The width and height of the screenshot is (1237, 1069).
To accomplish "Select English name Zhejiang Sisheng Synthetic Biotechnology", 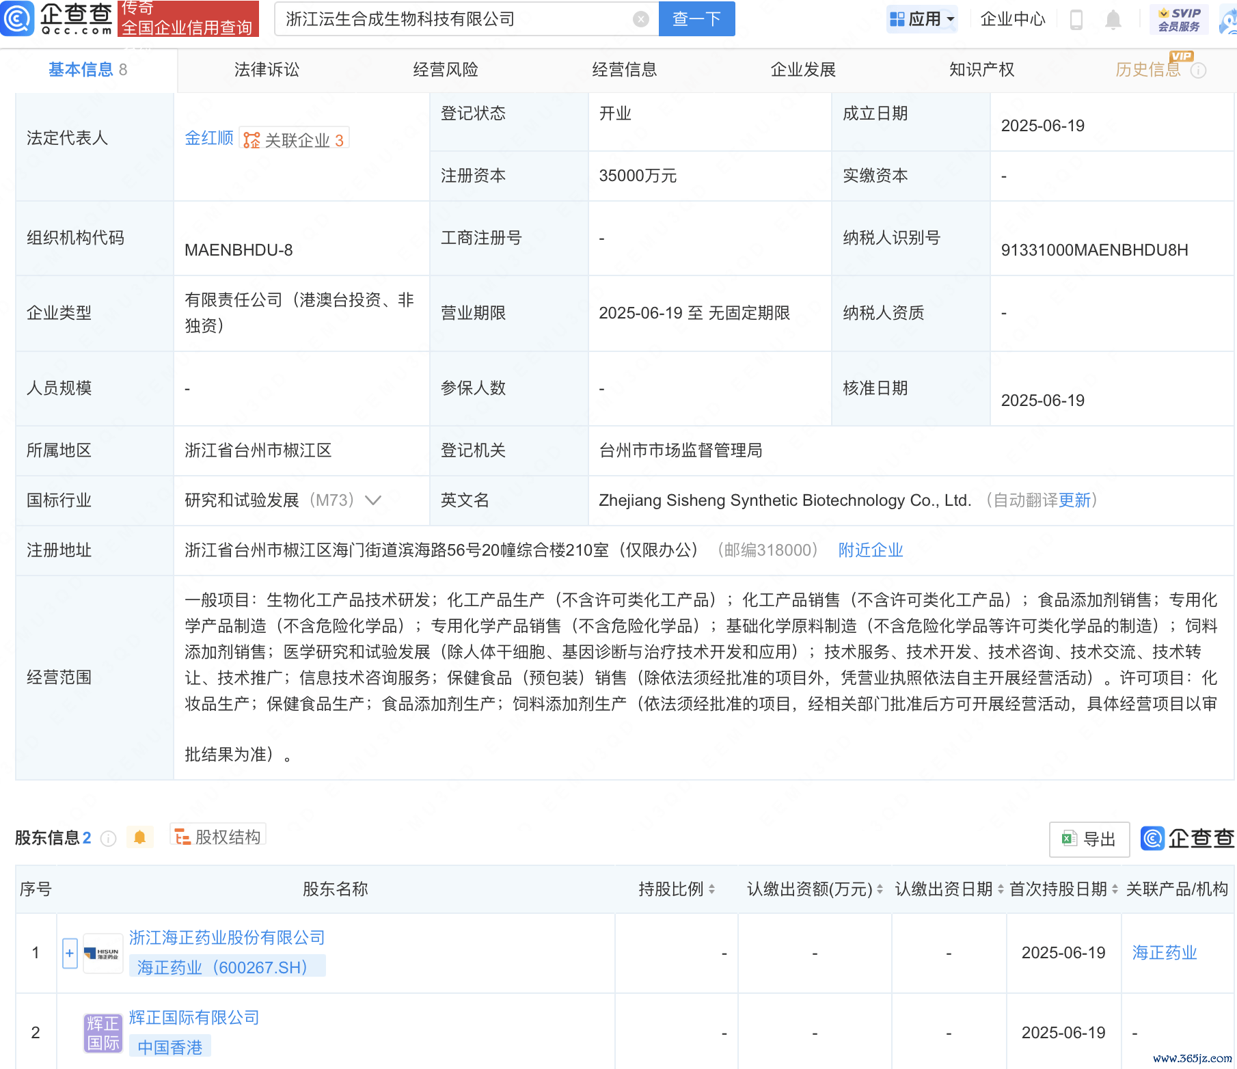I will (785, 500).
